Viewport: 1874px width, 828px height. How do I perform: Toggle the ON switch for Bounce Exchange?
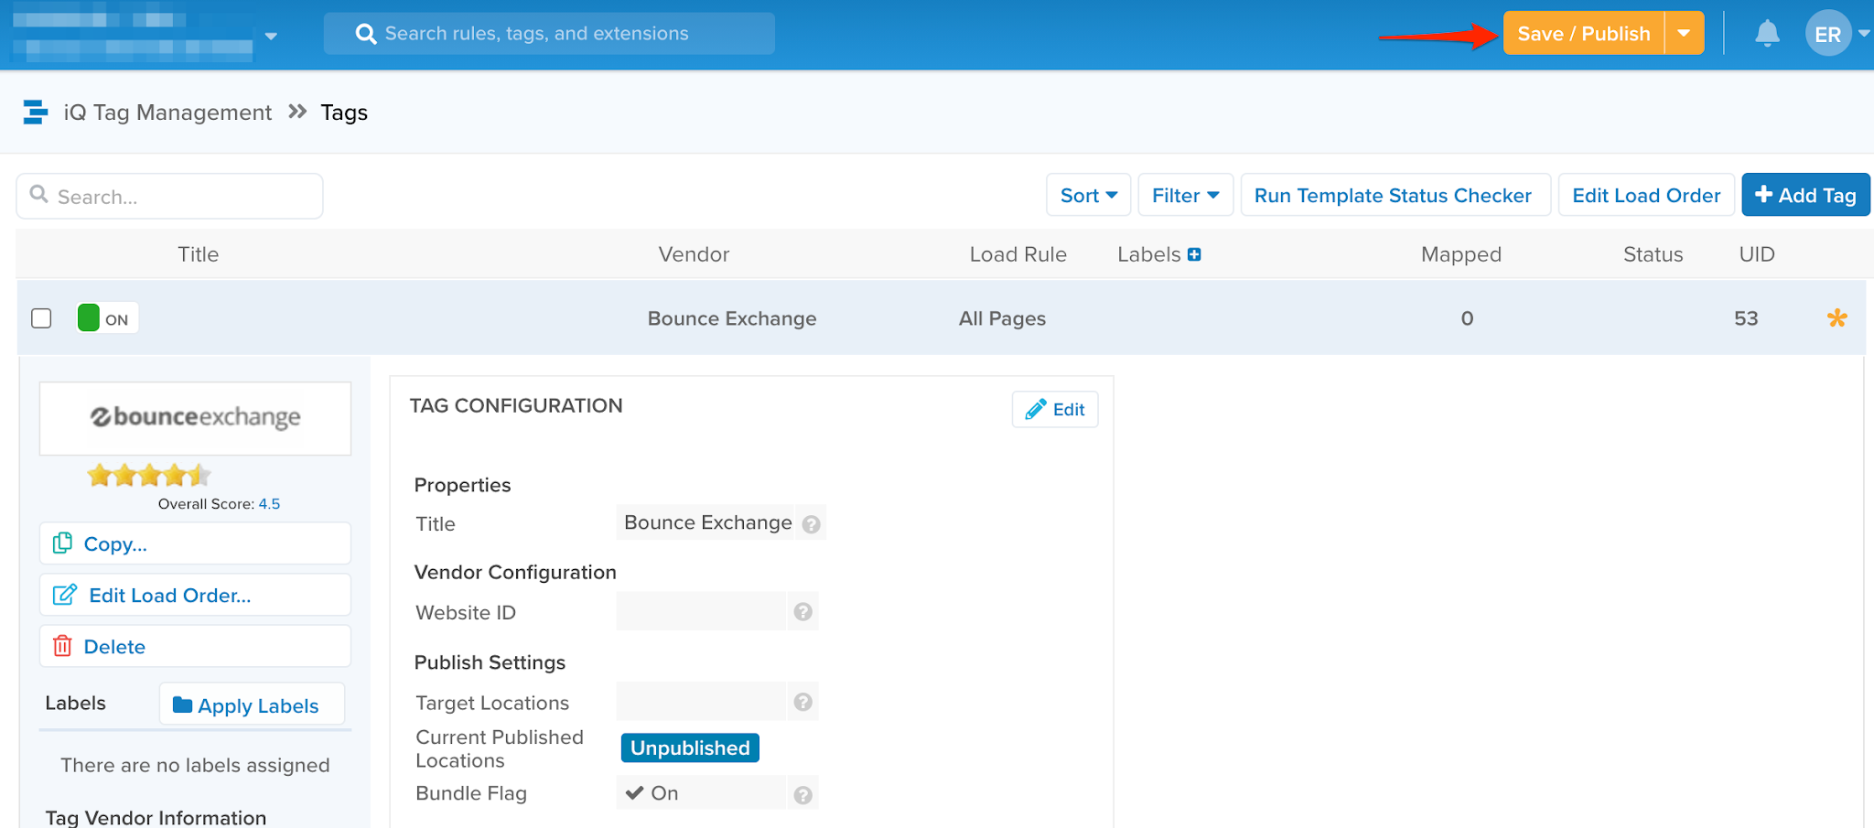pyautogui.click(x=107, y=318)
